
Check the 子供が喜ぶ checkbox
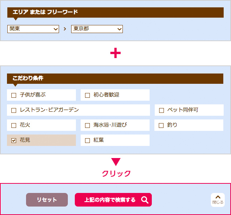pos(14,95)
